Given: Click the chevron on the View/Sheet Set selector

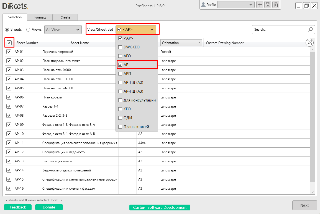Looking at the screenshot, I should (x=152, y=29).
